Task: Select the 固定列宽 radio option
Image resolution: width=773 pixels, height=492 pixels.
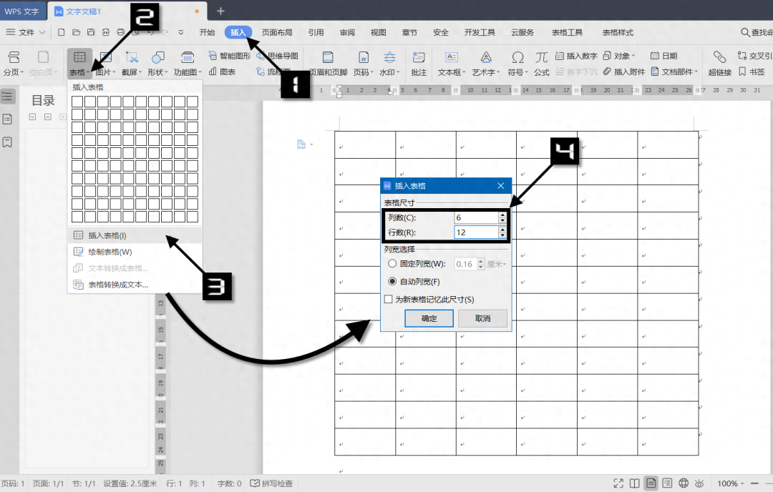Action: click(x=392, y=263)
